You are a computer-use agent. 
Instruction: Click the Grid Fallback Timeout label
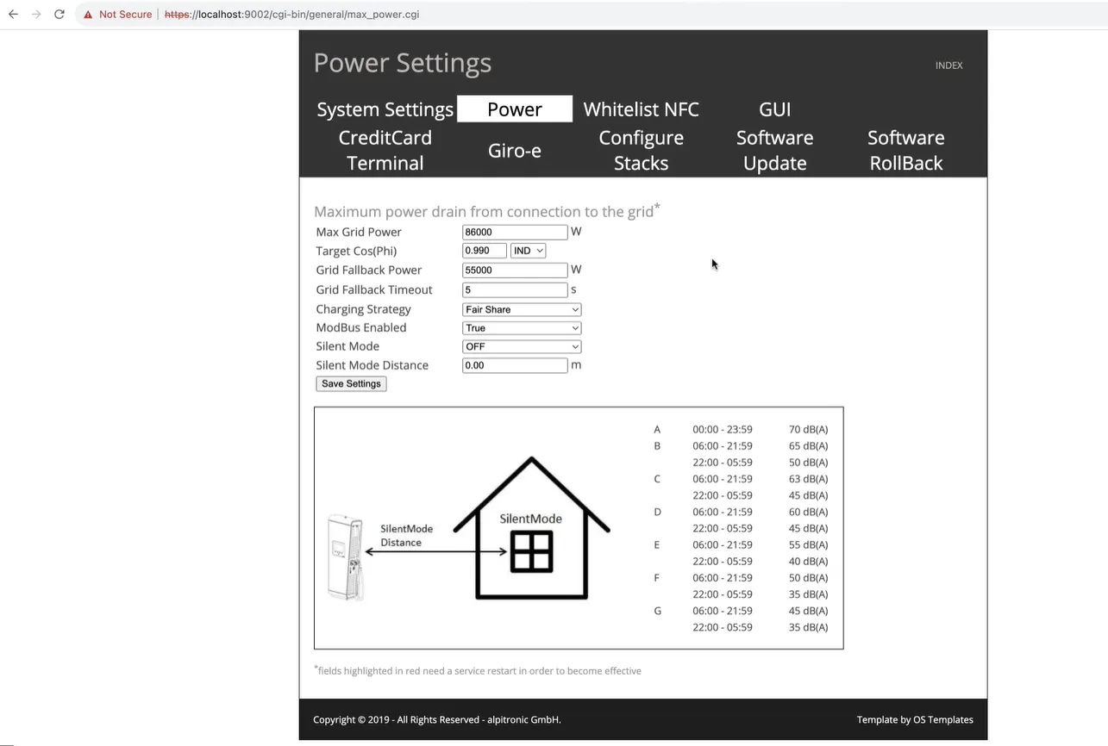[373, 289]
